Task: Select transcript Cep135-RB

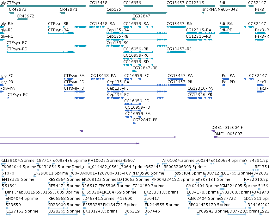Action: click(x=117, y=36)
